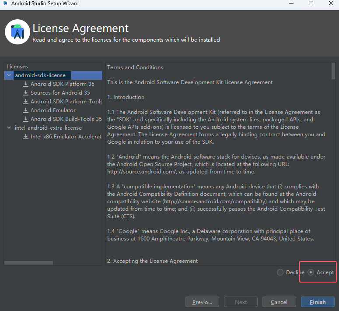The height and width of the screenshot is (311, 339).
Task: Select Android SDK Platform 35 item
Action: click(x=63, y=84)
